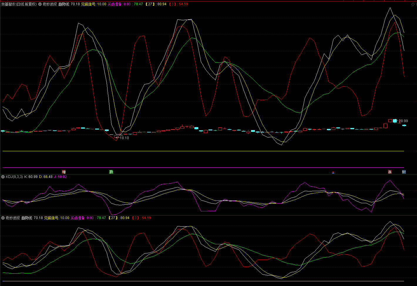
Task: Click the green 跌 event marker
Action: (111, 172)
